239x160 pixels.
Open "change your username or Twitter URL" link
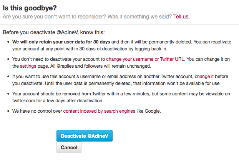coord(146,59)
